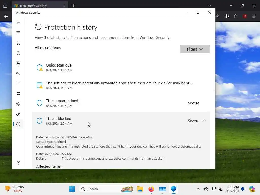
Task: Collapse the Threat blocked entry chevron
Action: 204,121
